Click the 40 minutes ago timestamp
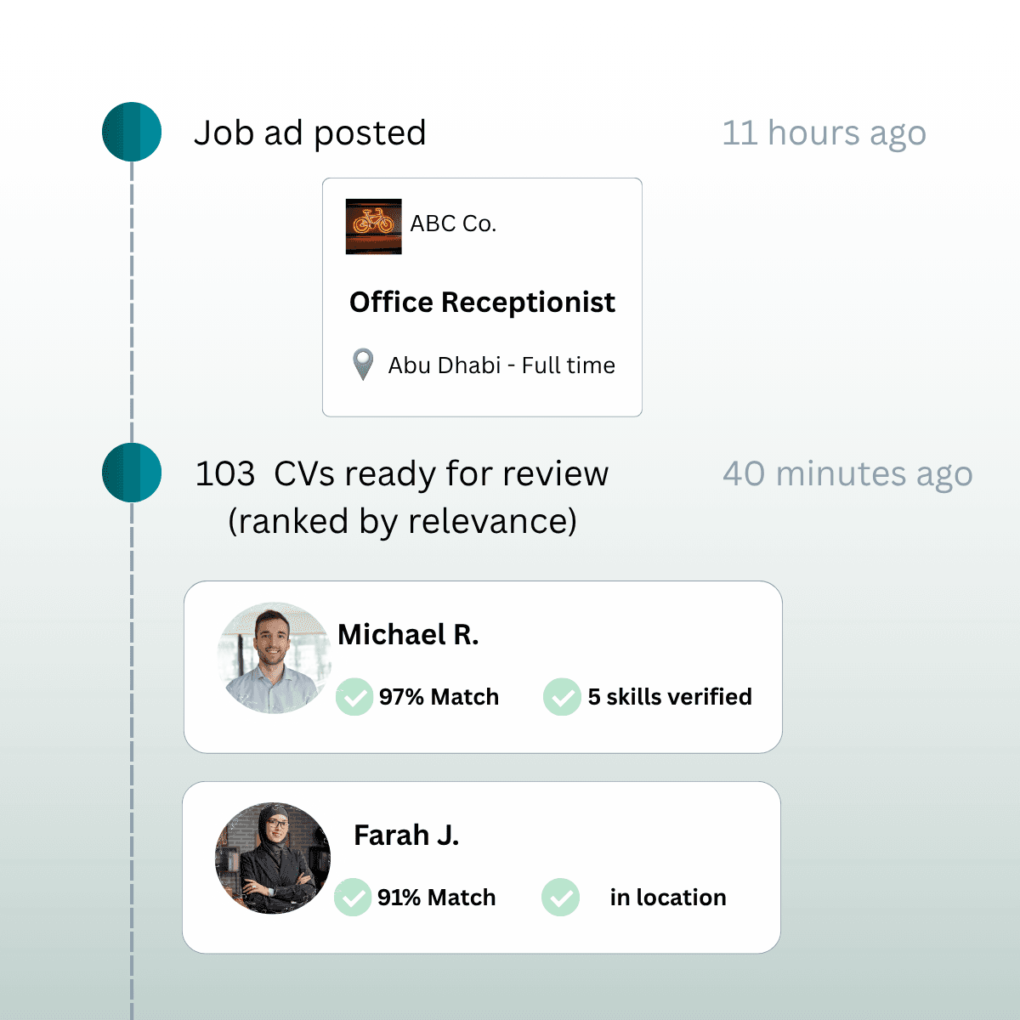The image size is (1020, 1020). coord(847,474)
